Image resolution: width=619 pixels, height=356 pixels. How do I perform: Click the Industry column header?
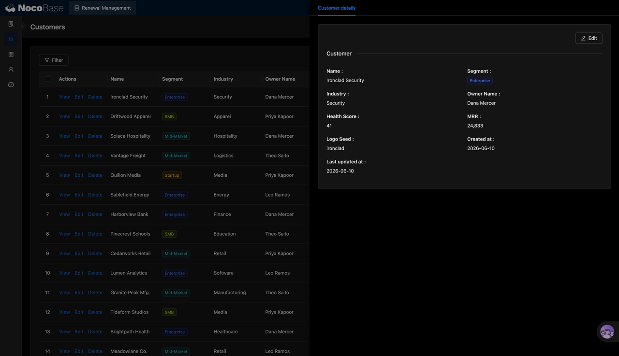(x=223, y=79)
